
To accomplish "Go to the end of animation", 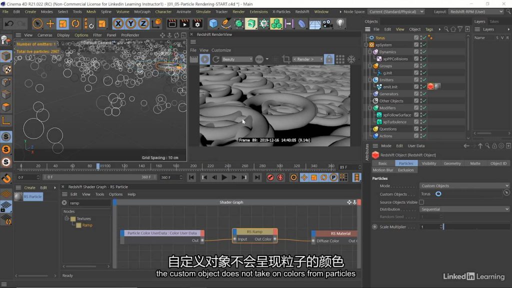I will (257, 177).
